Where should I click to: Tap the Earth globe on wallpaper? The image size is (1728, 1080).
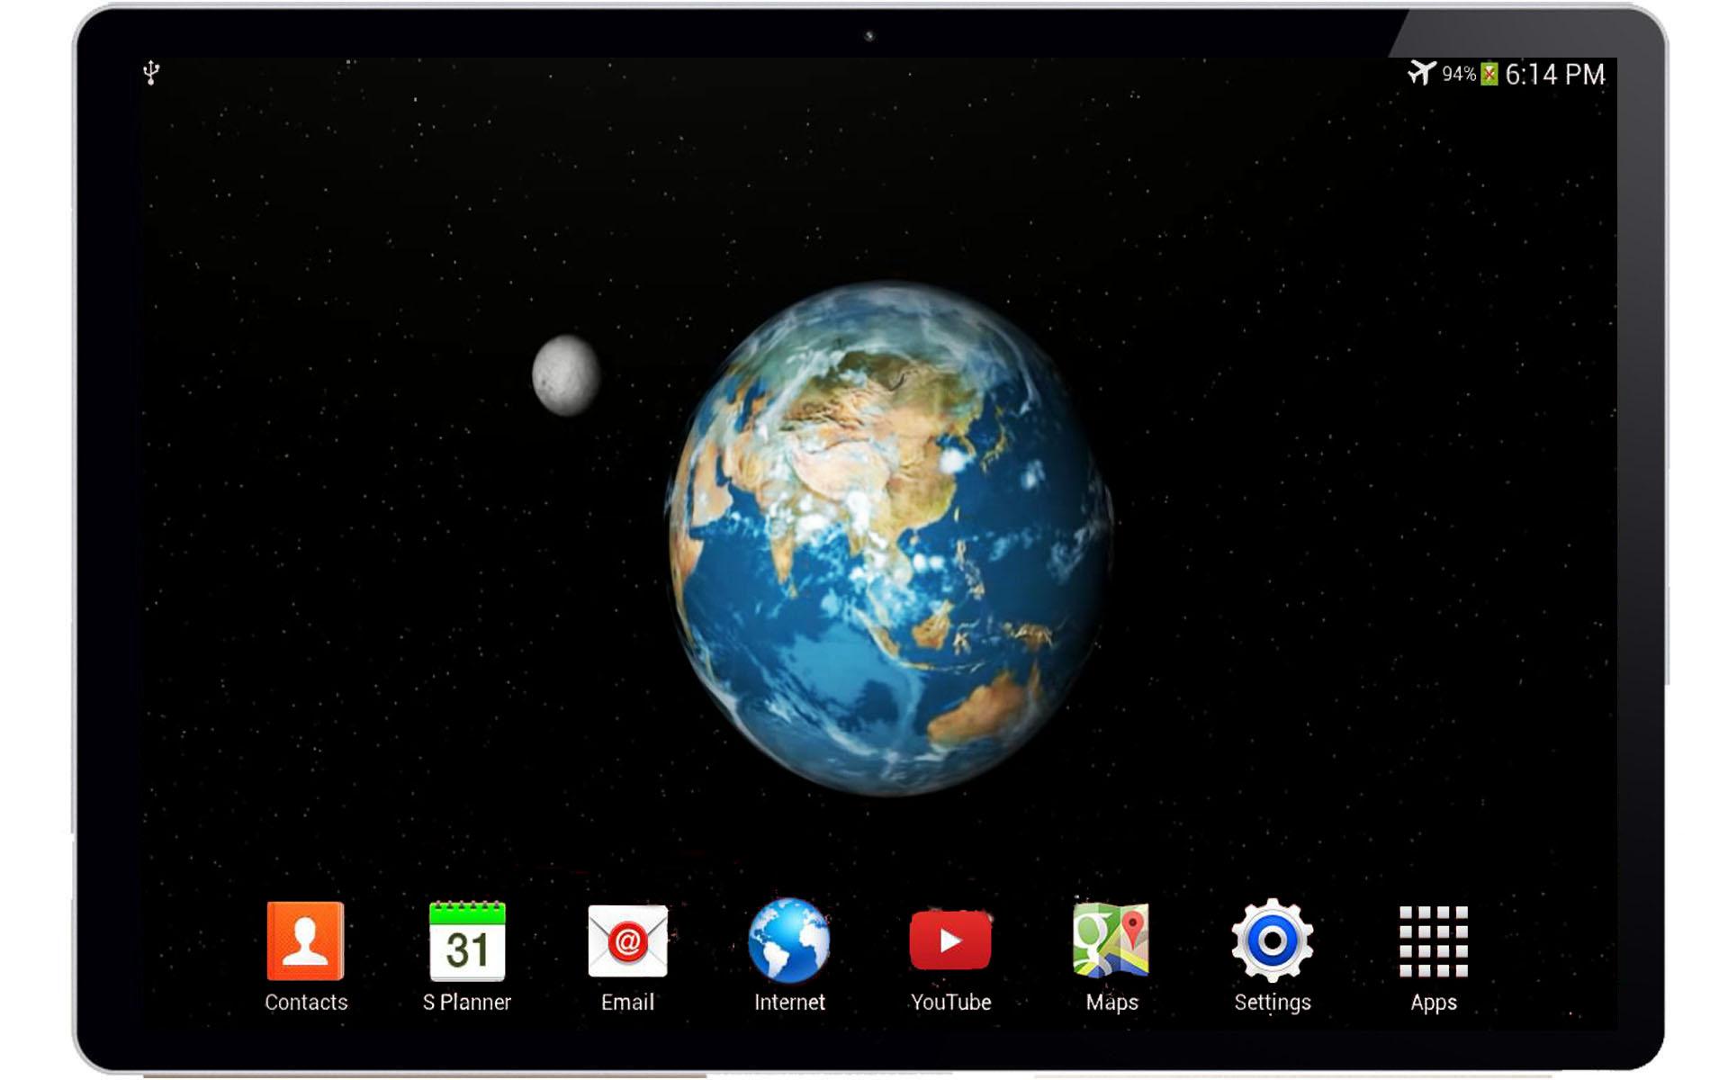click(888, 538)
